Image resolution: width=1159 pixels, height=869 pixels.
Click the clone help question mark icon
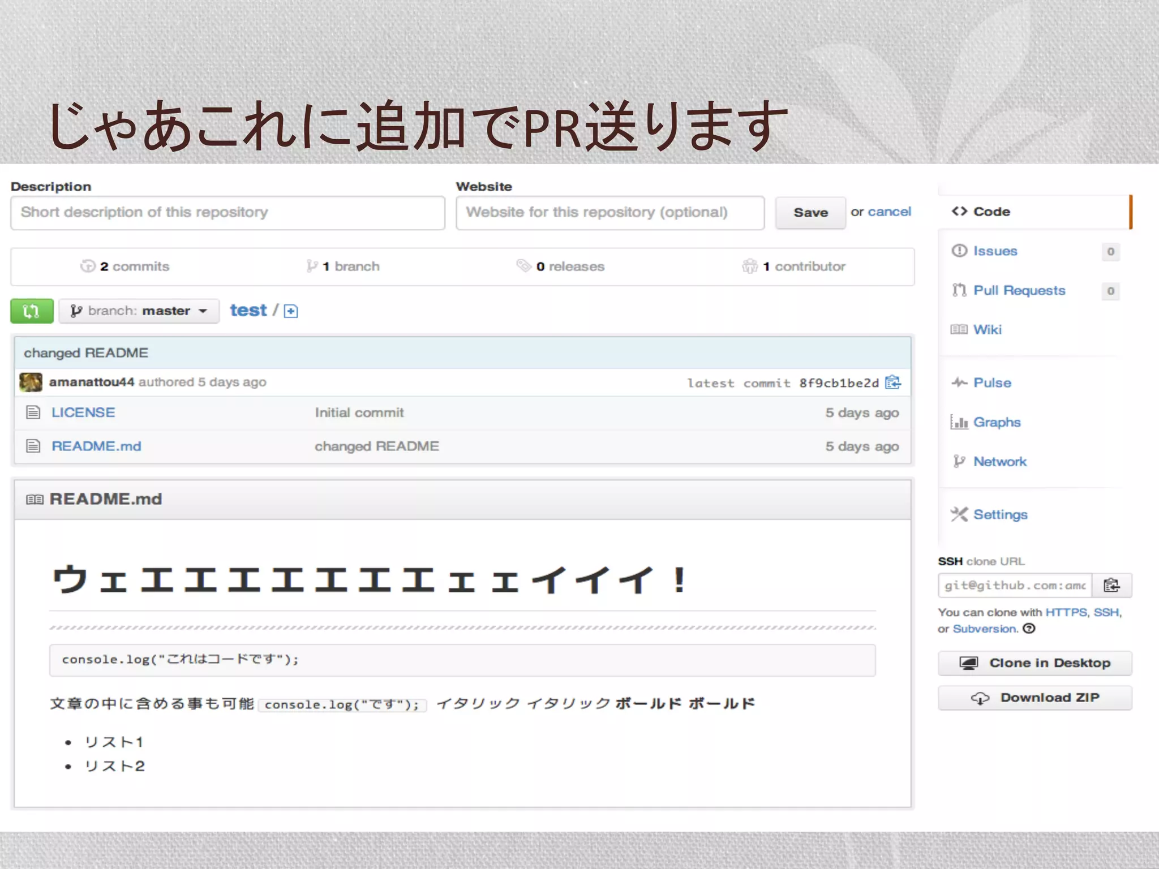1029,629
